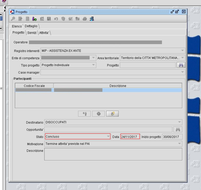Open the Attivita' sub-tab
201x190 pixels.
click(x=44, y=33)
